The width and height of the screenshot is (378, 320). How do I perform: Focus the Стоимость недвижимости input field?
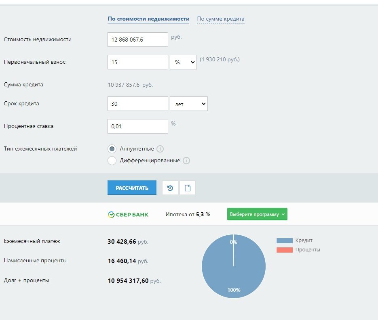tap(137, 40)
